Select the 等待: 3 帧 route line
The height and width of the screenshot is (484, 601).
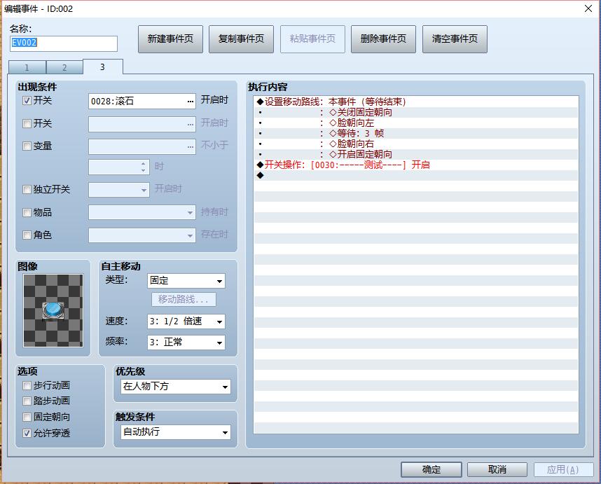coord(416,133)
